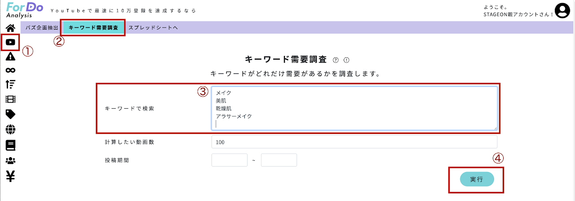Go to the スプレッドシートへ tab
The image size is (575, 201).
(153, 28)
